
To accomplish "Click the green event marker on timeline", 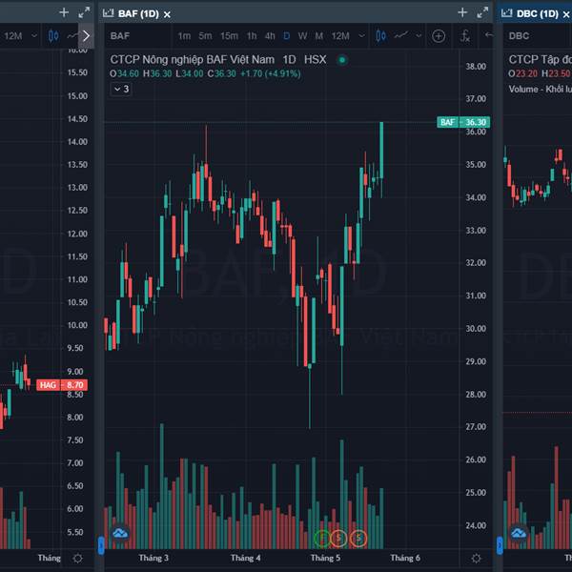I will point(323,538).
